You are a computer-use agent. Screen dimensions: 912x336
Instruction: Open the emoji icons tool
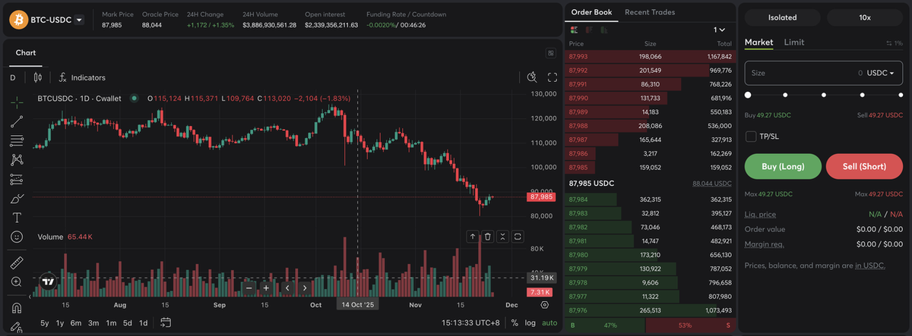coord(17,237)
